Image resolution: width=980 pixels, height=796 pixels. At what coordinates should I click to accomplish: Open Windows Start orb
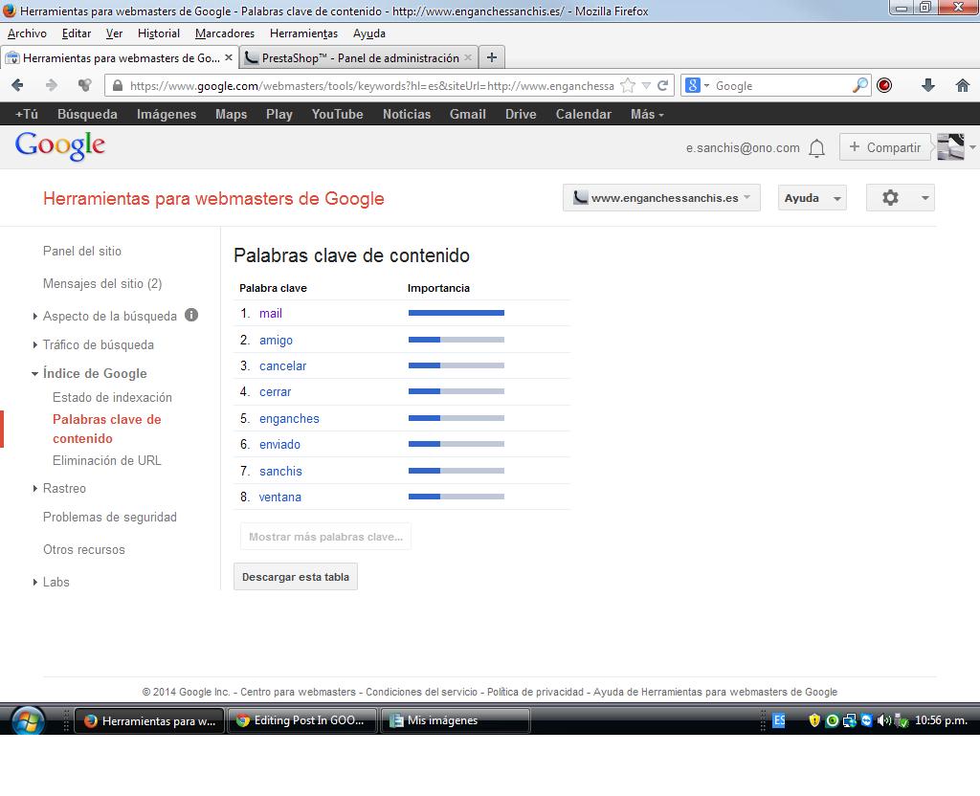tap(27, 720)
